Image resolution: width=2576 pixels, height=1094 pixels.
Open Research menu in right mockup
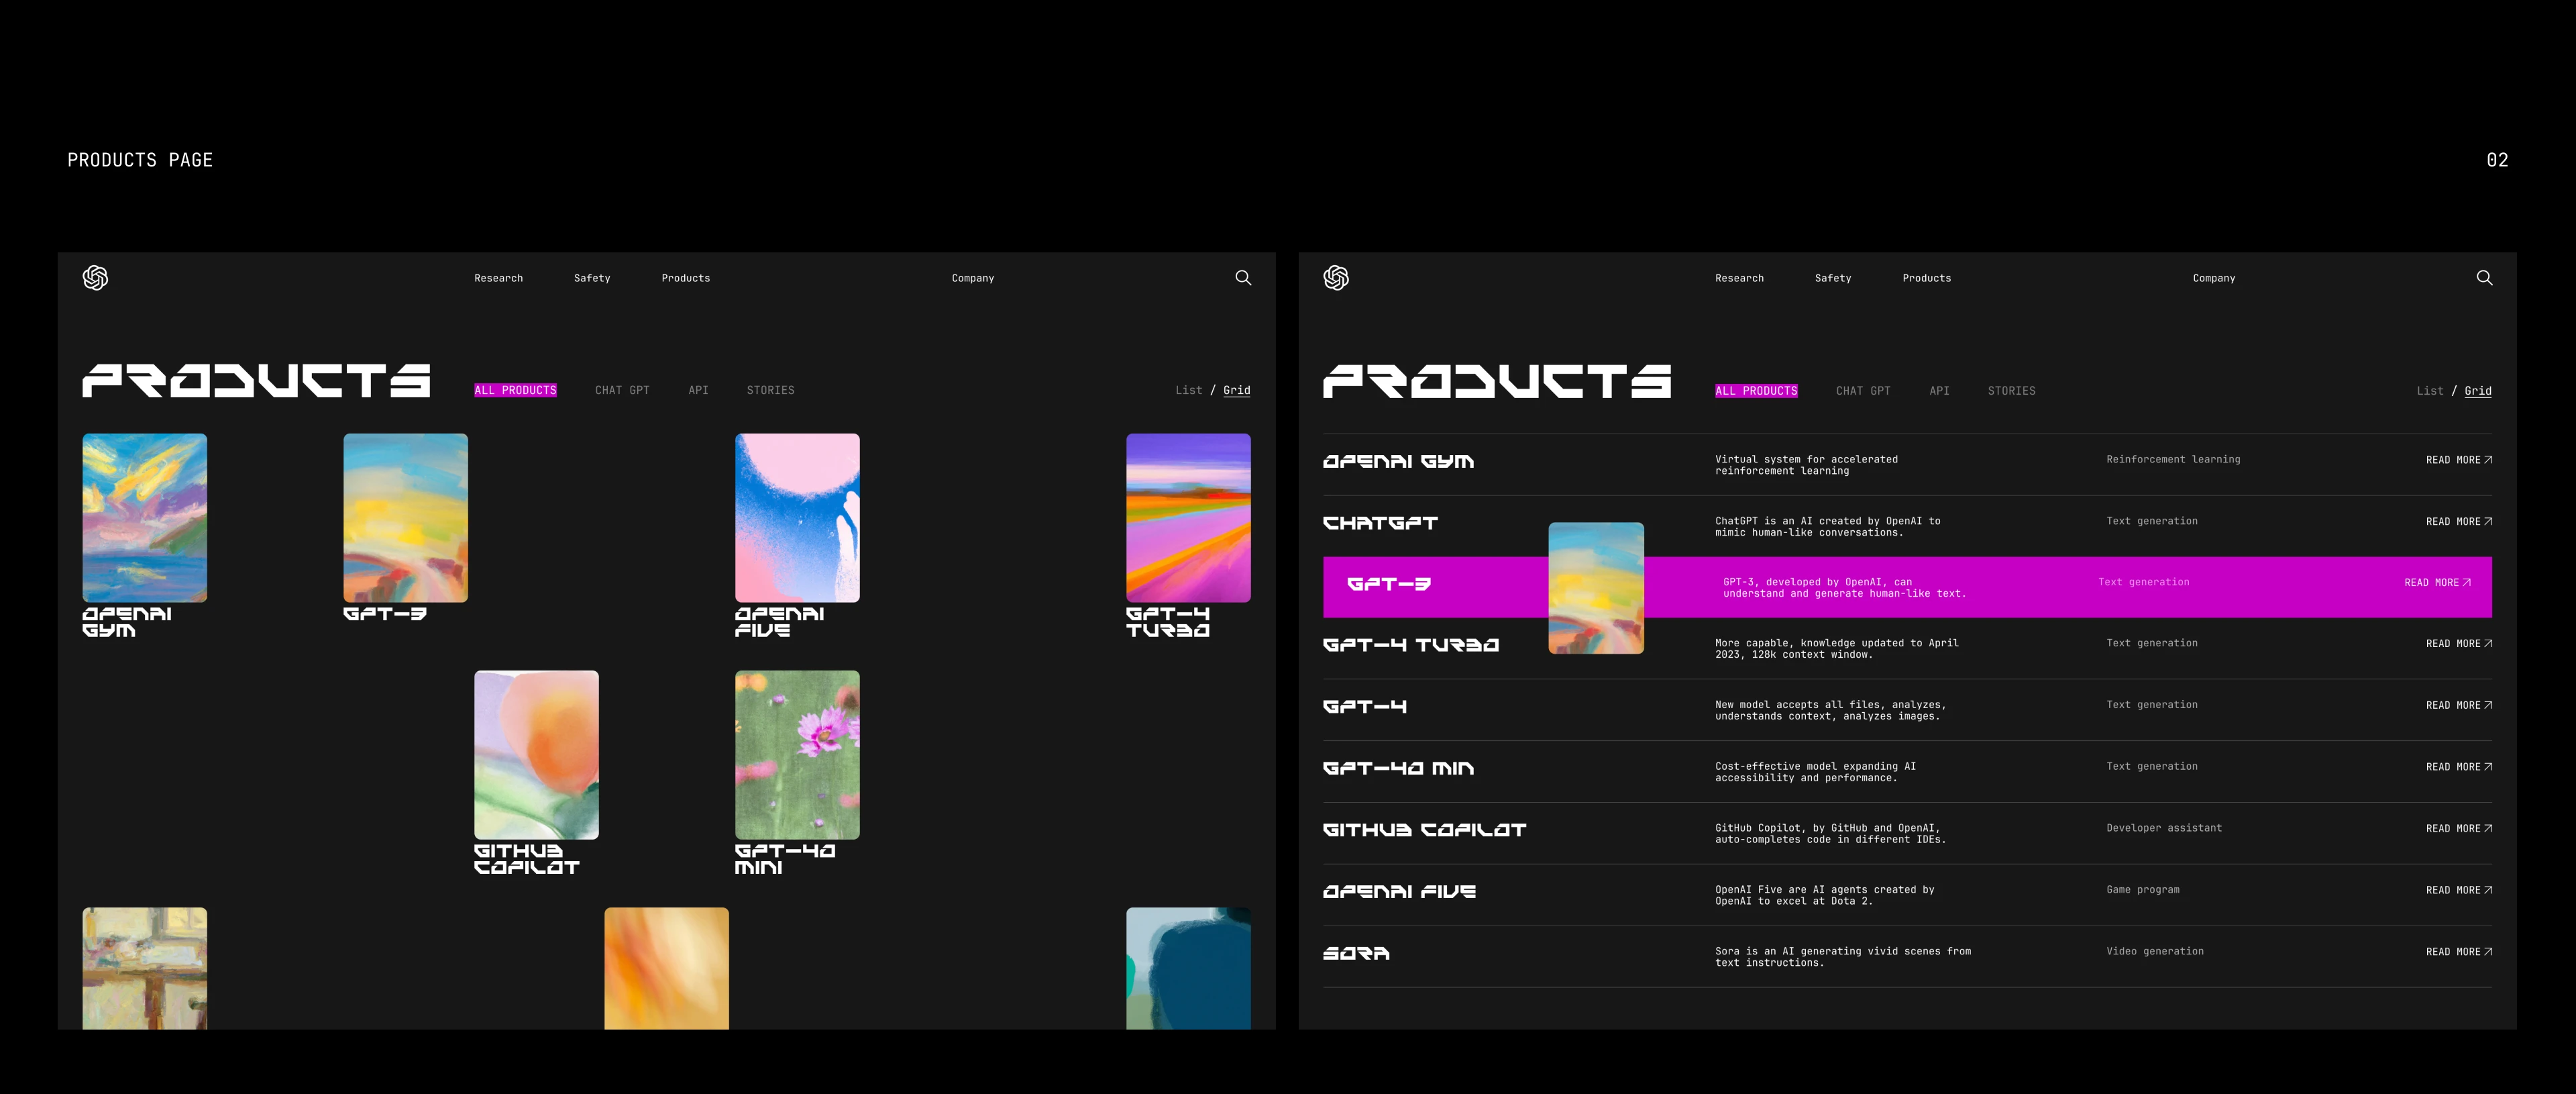pyautogui.click(x=1739, y=279)
